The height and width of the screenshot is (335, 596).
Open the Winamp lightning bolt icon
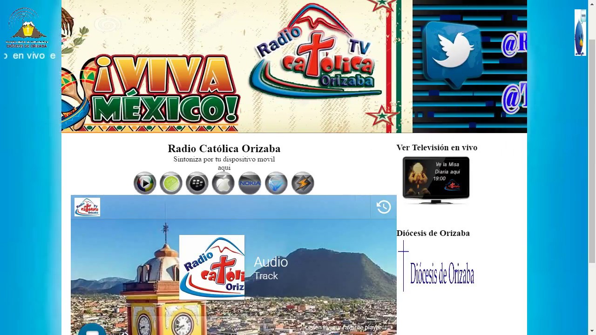tap(303, 183)
